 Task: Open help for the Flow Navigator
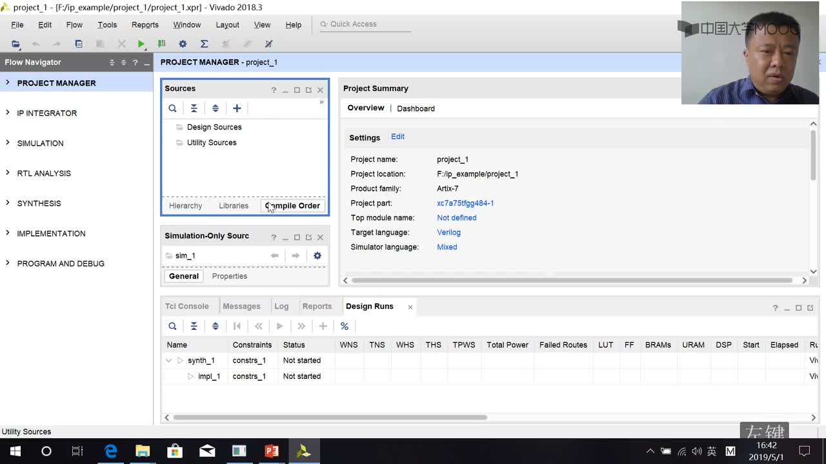tap(135, 63)
